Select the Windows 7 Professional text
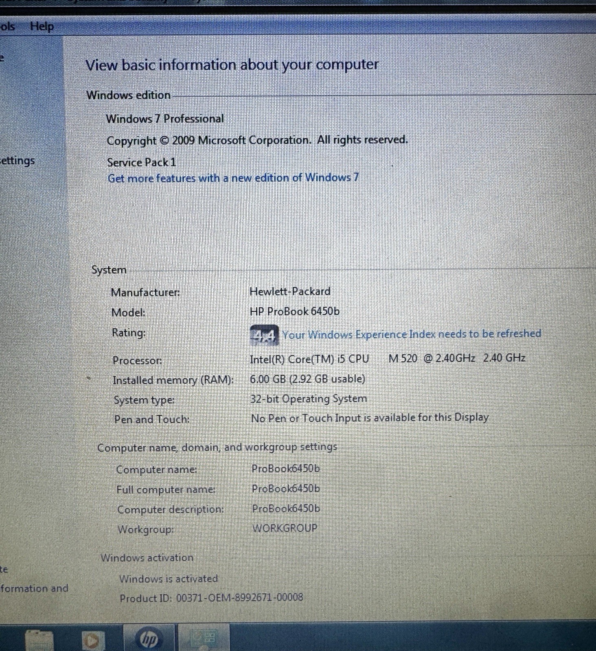Viewport: 596px width, 651px height. [165, 119]
